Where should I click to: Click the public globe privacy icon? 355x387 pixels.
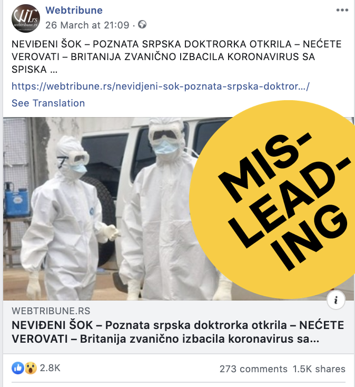coord(142,24)
